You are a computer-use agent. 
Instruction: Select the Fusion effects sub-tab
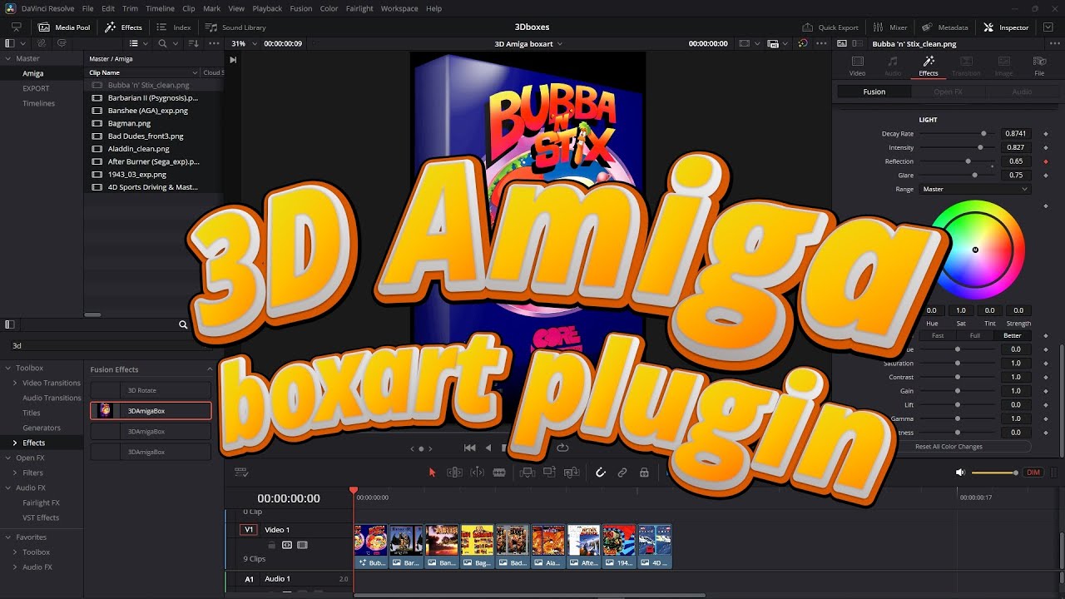tap(874, 92)
